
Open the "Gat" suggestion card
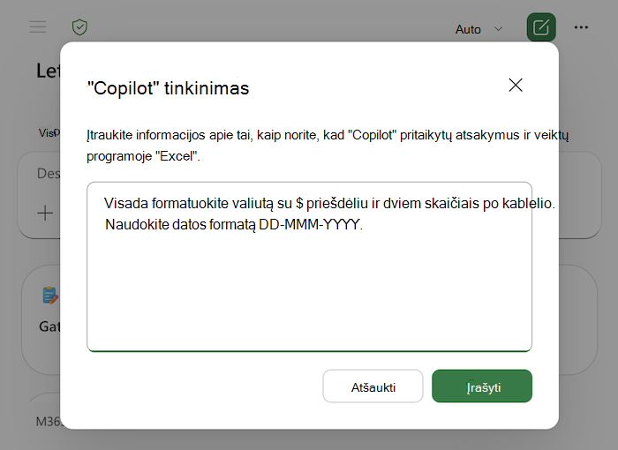[41, 319]
